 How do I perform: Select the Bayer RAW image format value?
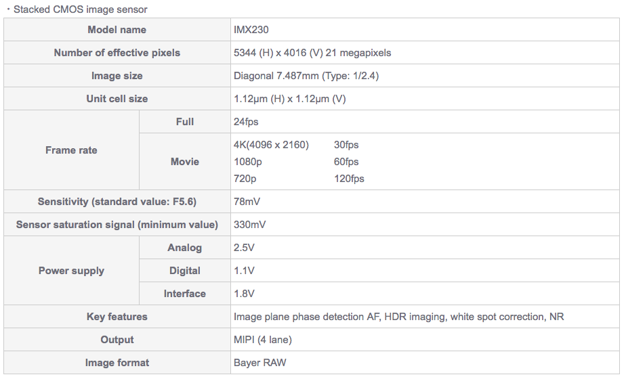click(260, 363)
